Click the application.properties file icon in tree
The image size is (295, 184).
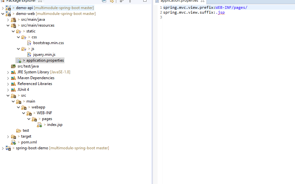[x=19, y=60]
